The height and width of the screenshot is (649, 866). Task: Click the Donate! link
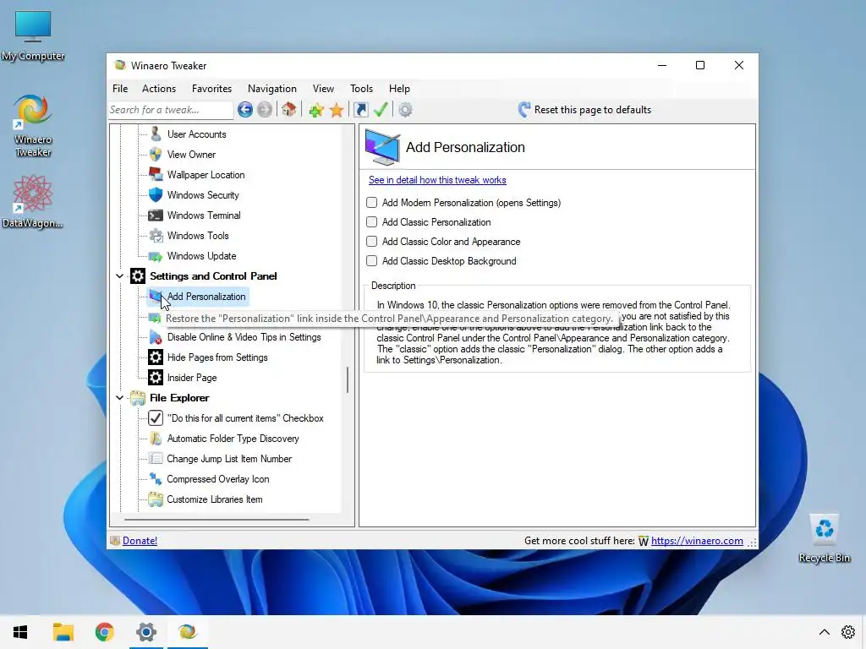tap(140, 541)
